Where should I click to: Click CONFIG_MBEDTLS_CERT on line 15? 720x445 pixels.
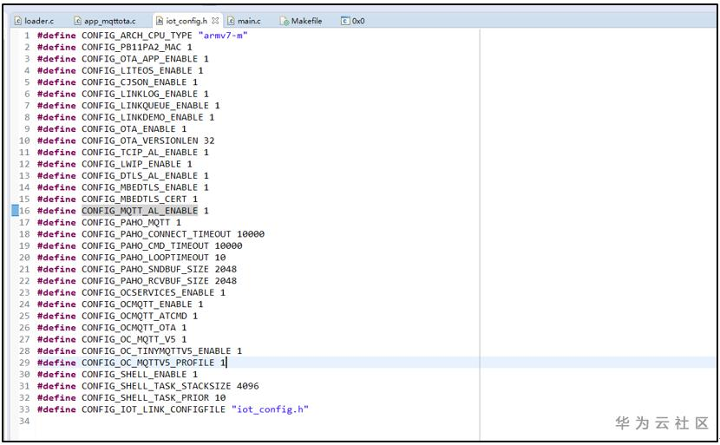134,200
